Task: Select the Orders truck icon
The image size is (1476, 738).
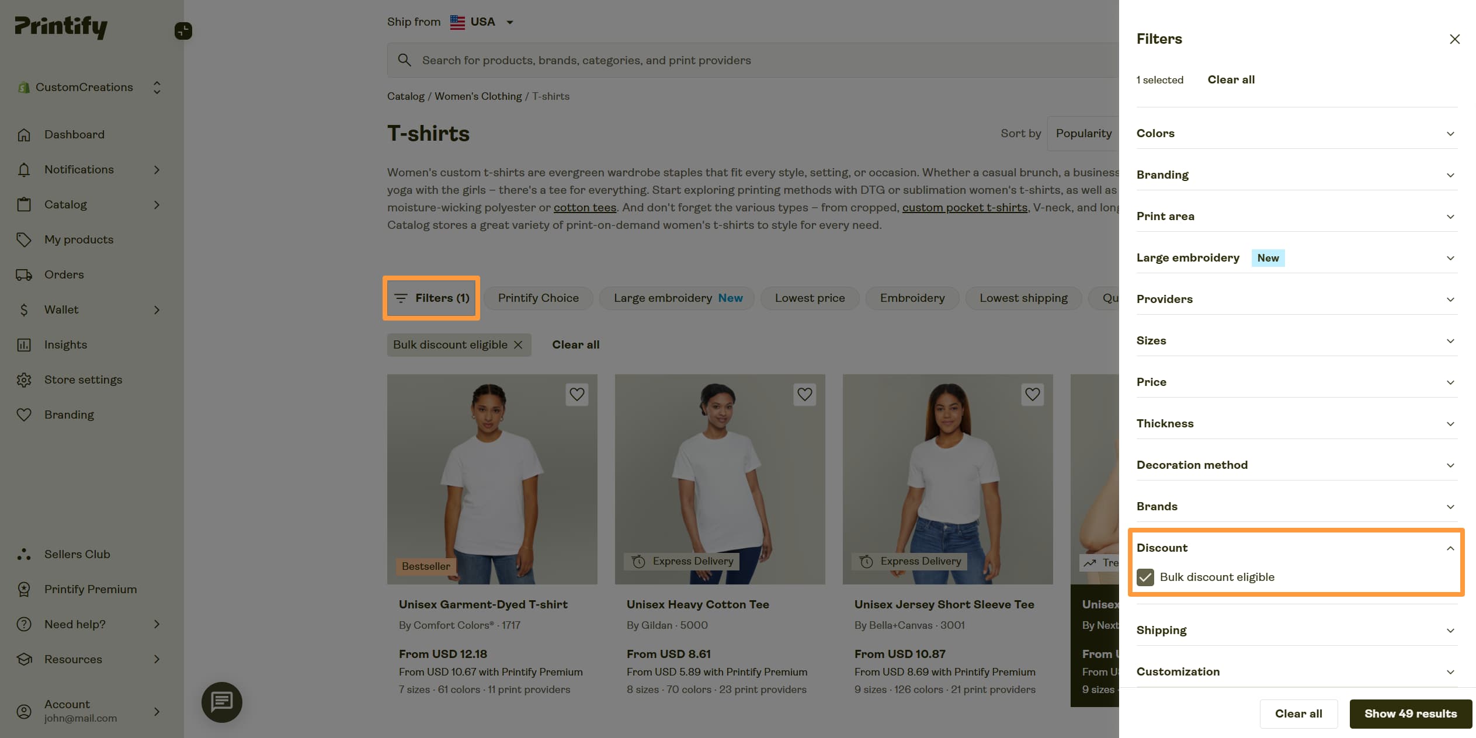Action: (x=24, y=274)
